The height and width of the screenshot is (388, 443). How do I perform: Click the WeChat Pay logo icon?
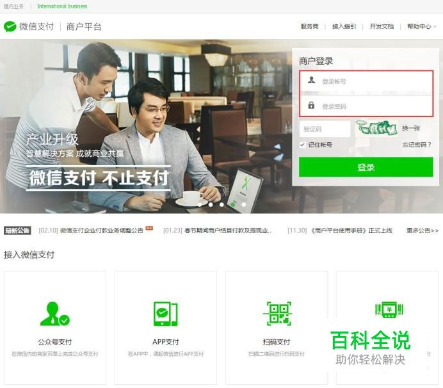click(x=10, y=26)
